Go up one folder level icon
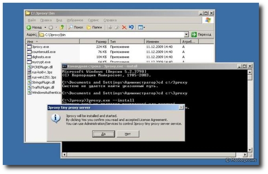The height and width of the screenshot is (174, 268). tap(62, 27)
